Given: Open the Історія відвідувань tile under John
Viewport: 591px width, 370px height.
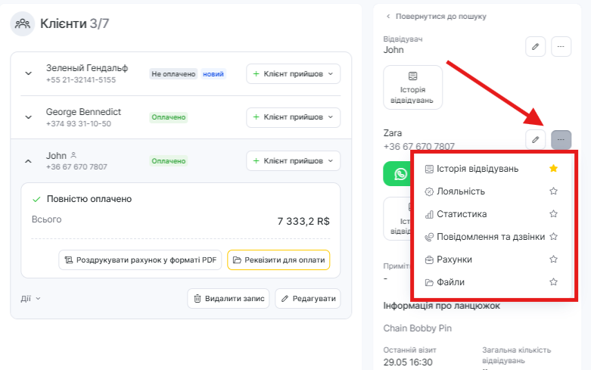Looking at the screenshot, I should pos(412,87).
